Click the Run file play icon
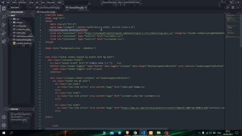 (228, 8)
